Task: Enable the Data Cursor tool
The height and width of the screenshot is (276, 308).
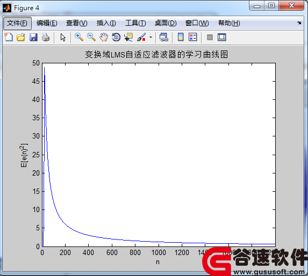Action: [128, 37]
